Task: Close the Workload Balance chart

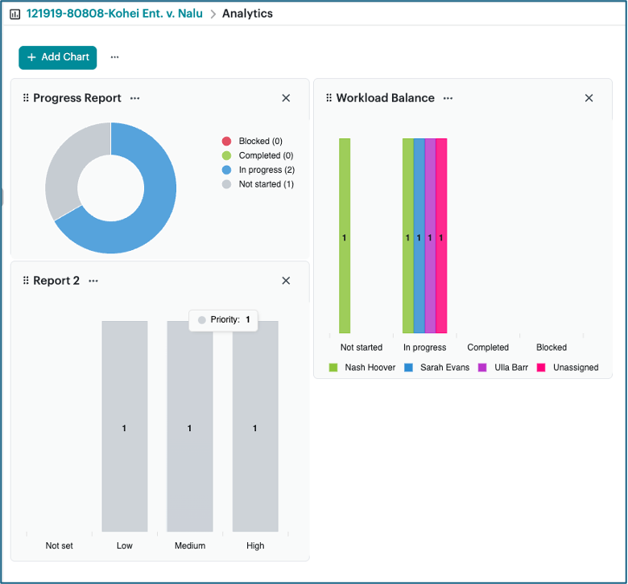Action: pyautogui.click(x=589, y=98)
